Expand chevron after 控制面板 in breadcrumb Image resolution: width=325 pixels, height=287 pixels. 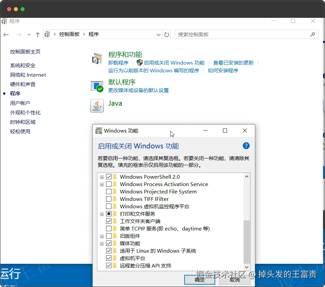(84, 34)
